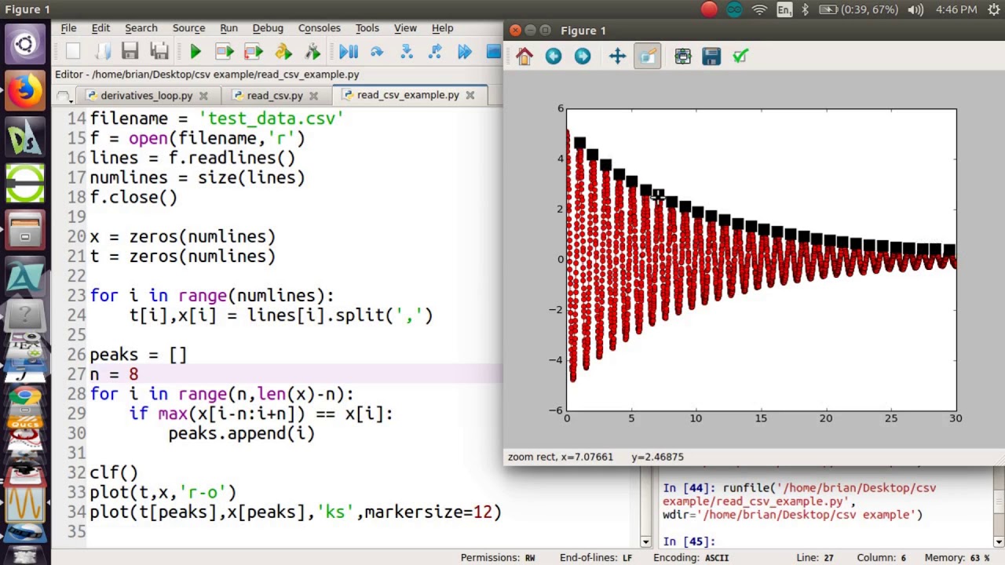Save the figure with the floppy icon

click(x=711, y=56)
